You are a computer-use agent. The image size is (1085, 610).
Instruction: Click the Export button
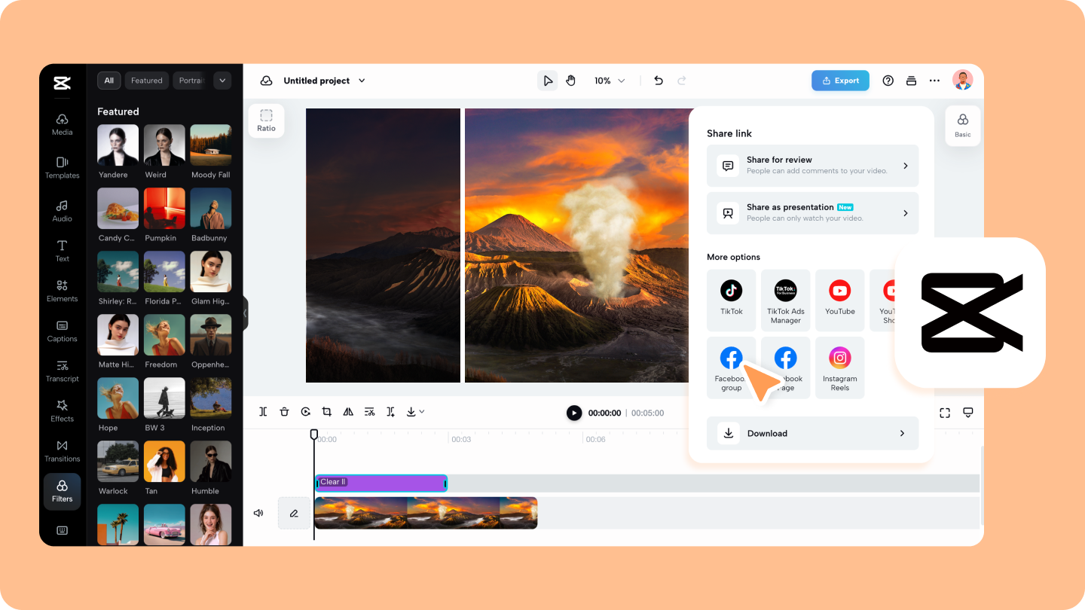pyautogui.click(x=840, y=81)
